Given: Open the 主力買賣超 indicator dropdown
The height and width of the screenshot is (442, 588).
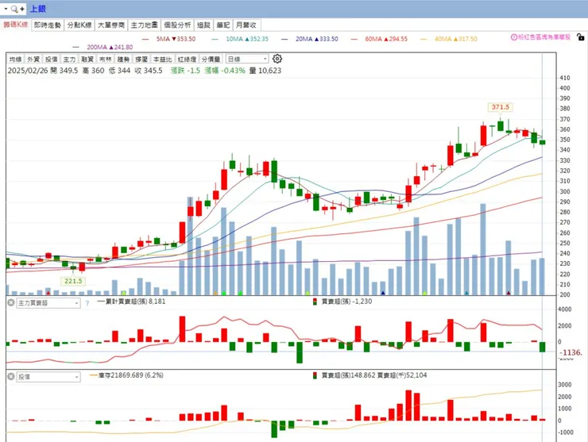Looking at the screenshot, I should point(48,302).
